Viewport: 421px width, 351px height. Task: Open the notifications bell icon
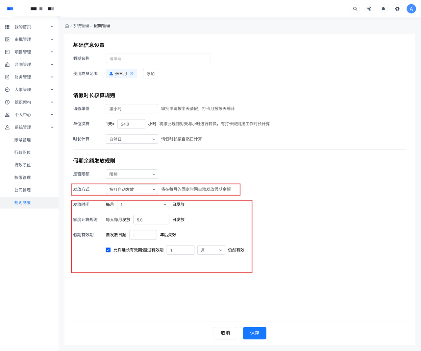click(383, 9)
